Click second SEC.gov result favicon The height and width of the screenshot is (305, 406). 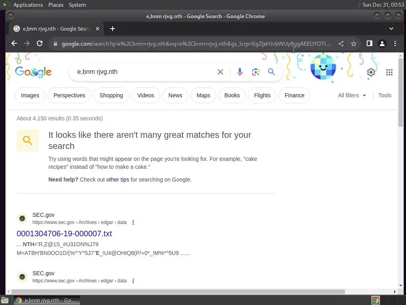[x=22, y=277]
